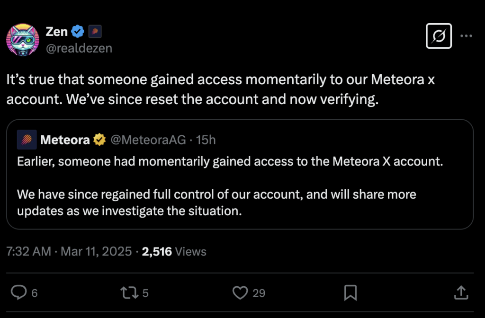Open Zen's cat profile avatar
Image resolution: width=485 pixels, height=318 pixels.
click(x=23, y=40)
